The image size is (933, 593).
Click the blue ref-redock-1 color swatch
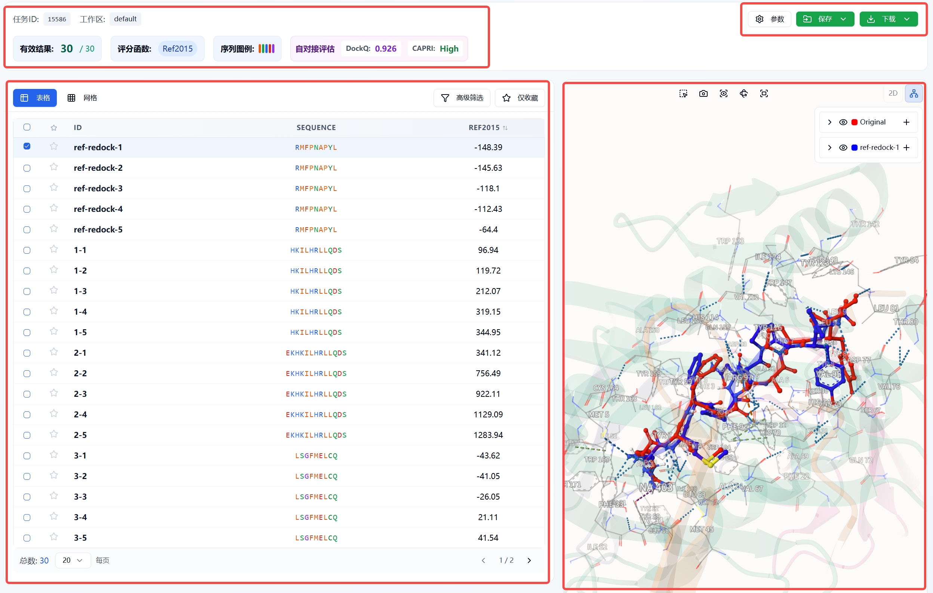(x=855, y=148)
